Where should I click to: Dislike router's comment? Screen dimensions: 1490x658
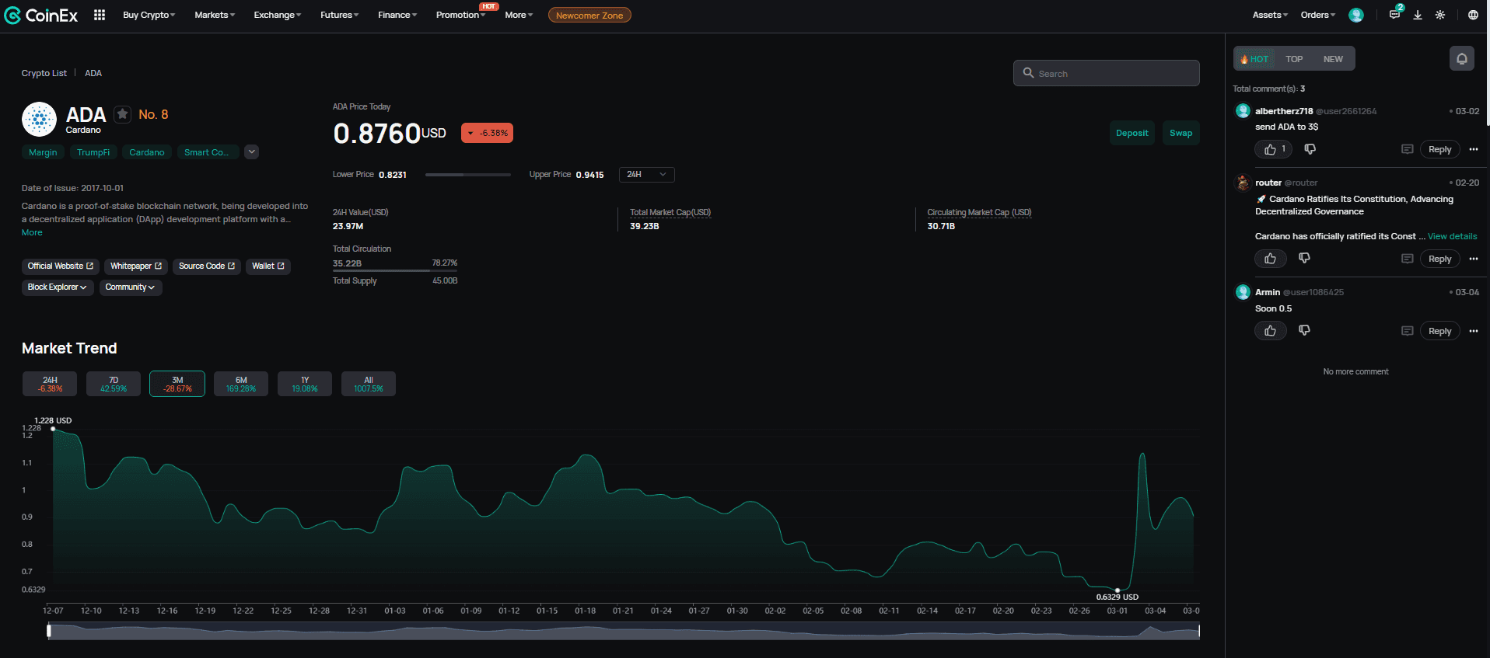1304,259
